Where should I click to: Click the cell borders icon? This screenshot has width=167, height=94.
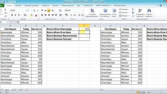25,15
